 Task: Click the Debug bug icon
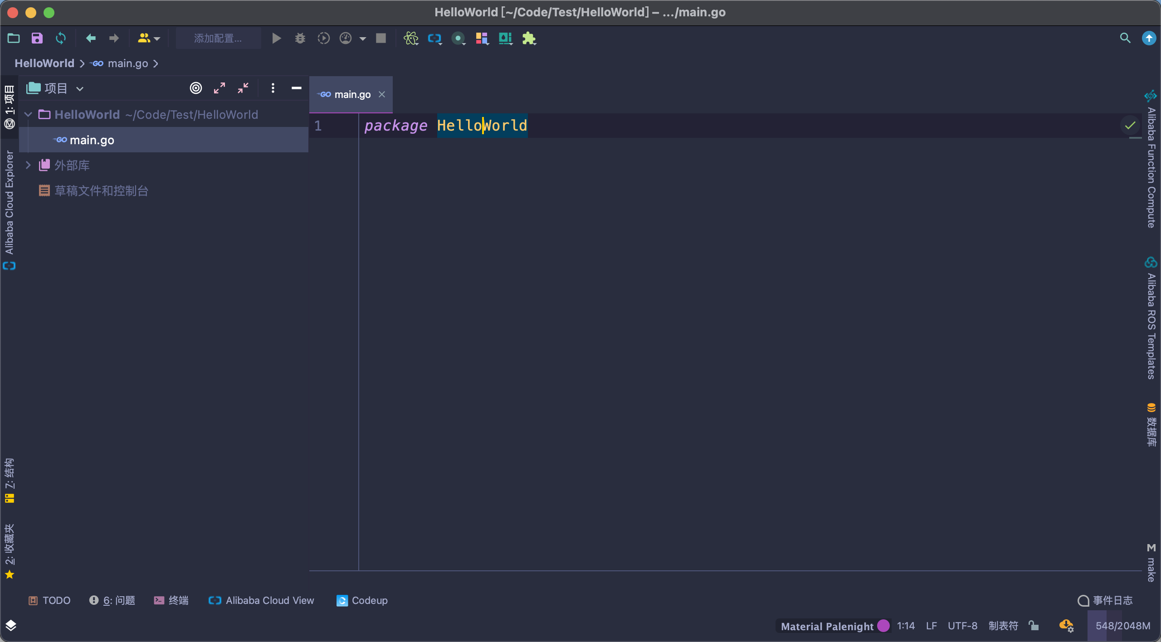coord(300,38)
